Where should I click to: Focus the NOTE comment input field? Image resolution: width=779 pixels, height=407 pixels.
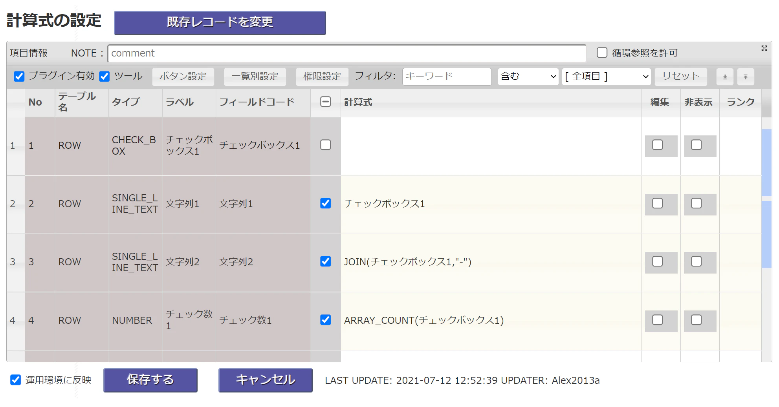point(347,53)
